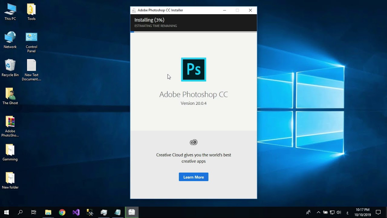Screen dimensions: 387x218
Task: Click the computer-screen app taskbar icon
Action: click(104, 212)
